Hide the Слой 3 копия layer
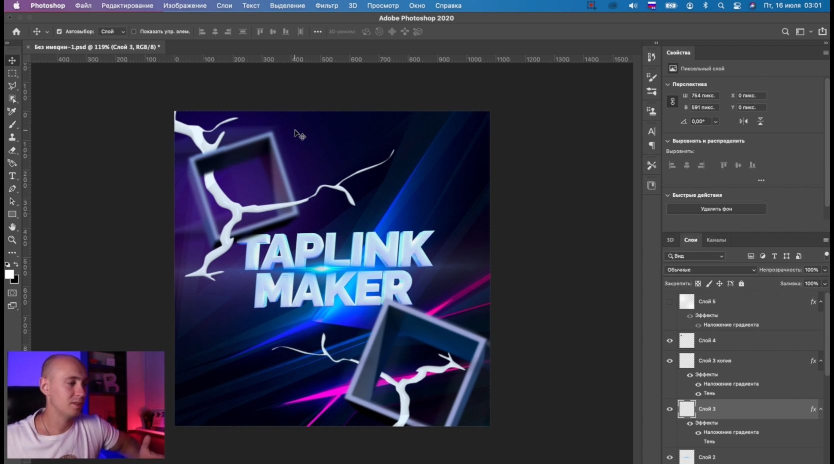Screen dimensions: 834x464 669,361
